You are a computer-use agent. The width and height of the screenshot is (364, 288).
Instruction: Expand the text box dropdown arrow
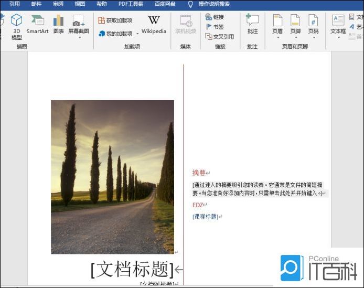pos(338,37)
